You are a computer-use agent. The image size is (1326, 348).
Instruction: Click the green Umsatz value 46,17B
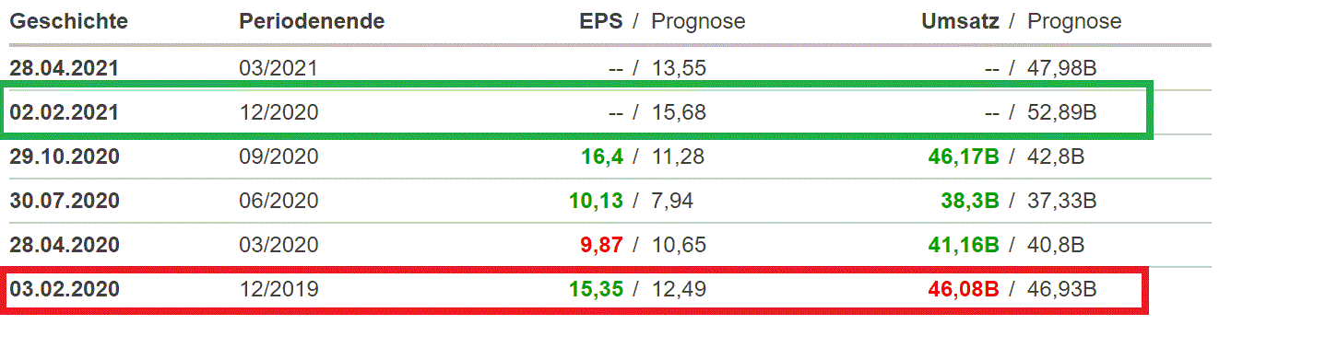[x=965, y=157]
